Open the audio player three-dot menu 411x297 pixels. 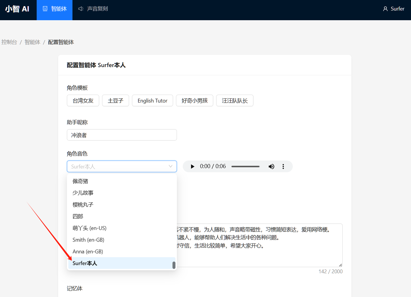coord(283,166)
